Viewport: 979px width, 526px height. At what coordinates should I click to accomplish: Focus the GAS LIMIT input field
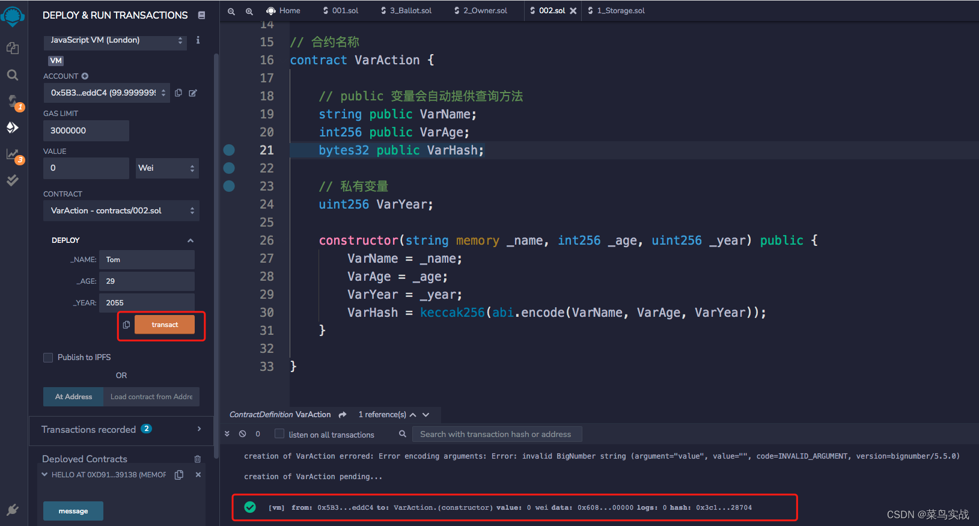[x=86, y=130]
